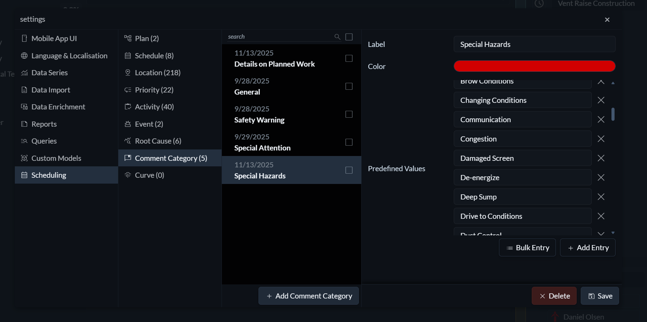Open the Activity (40) subsection

(x=170, y=107)
